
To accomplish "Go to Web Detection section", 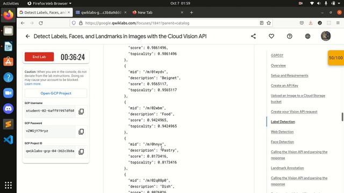I will (x=282, y=132).
